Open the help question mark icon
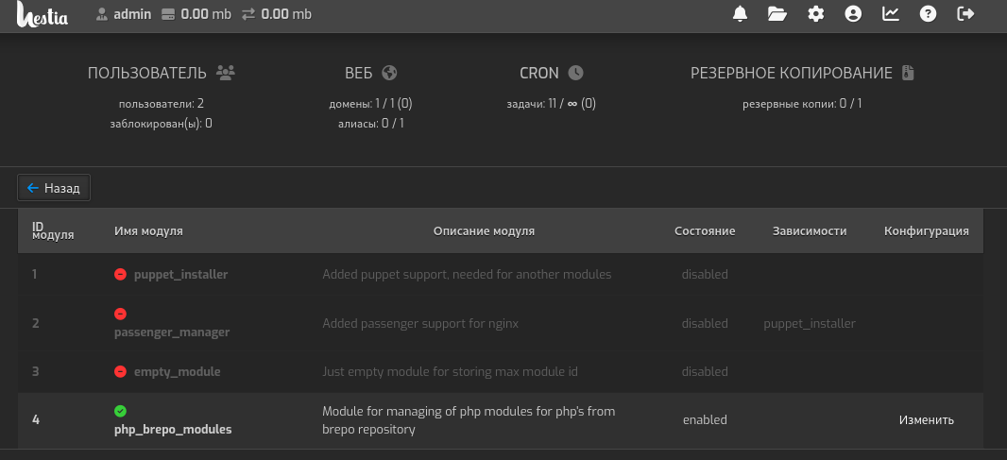The height and width of the screenshot is (460, 1007). (928, 14)
